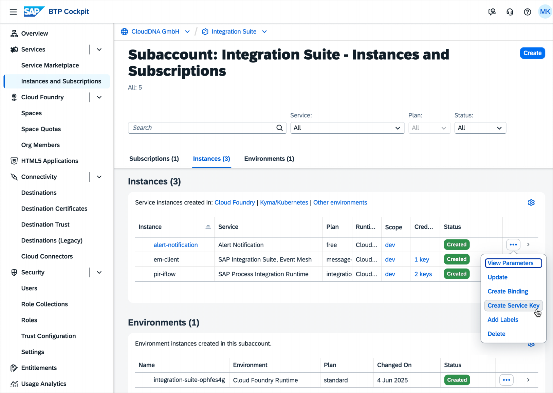Expand the CloudDNA GmbH breadcrumb dropdown
The height and width of the screenshot is (393, 553).
click(187, 32)
